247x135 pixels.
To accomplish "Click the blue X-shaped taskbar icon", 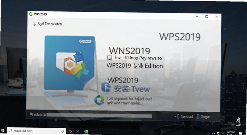I will [x=78, y=131].
